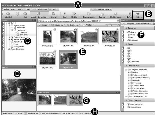The height and width of the screenshot is (115, 156).
Task: Tick the Divers category checkbox
Action: (x=123, y=35)
